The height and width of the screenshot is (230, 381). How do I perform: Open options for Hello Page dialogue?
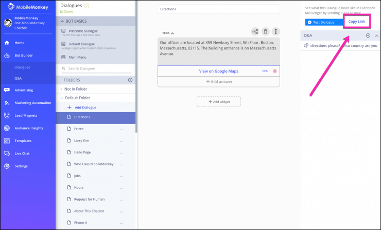(x=122, y=153)
